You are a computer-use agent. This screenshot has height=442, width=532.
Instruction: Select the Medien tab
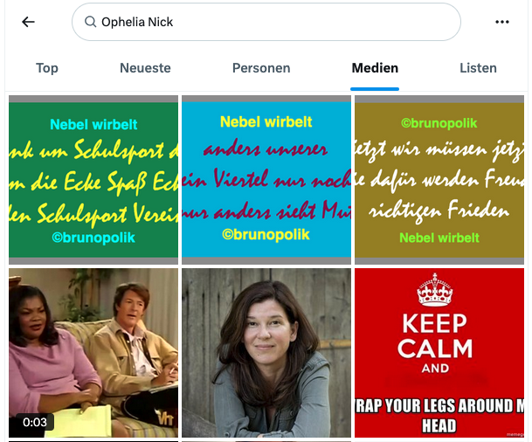[375, 68]
